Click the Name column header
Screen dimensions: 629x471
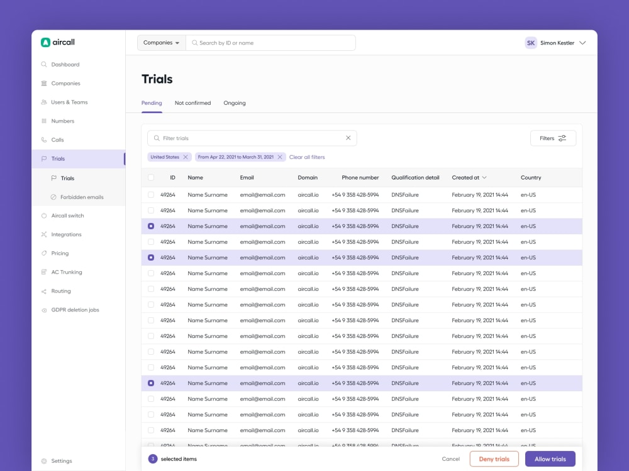tap(196, 178)
